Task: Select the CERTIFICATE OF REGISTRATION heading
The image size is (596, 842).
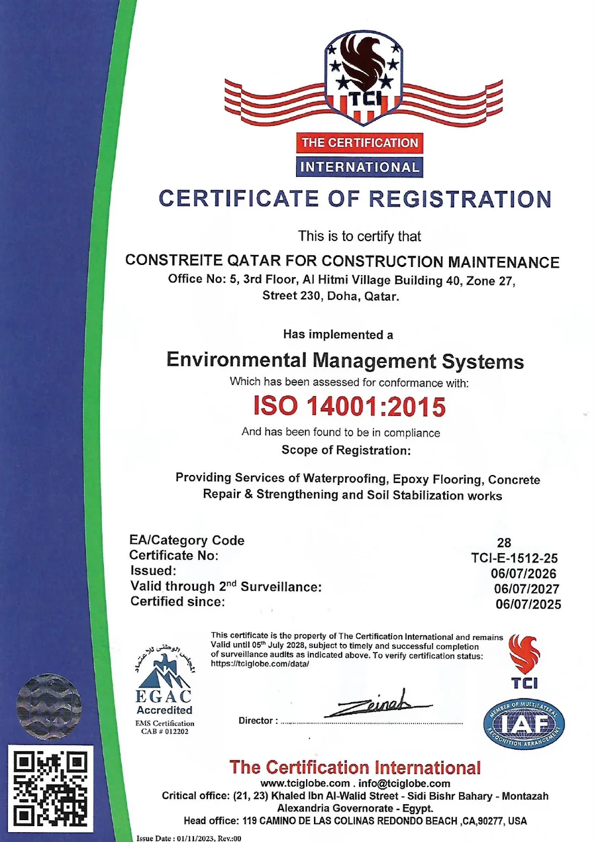Action: 356,199
